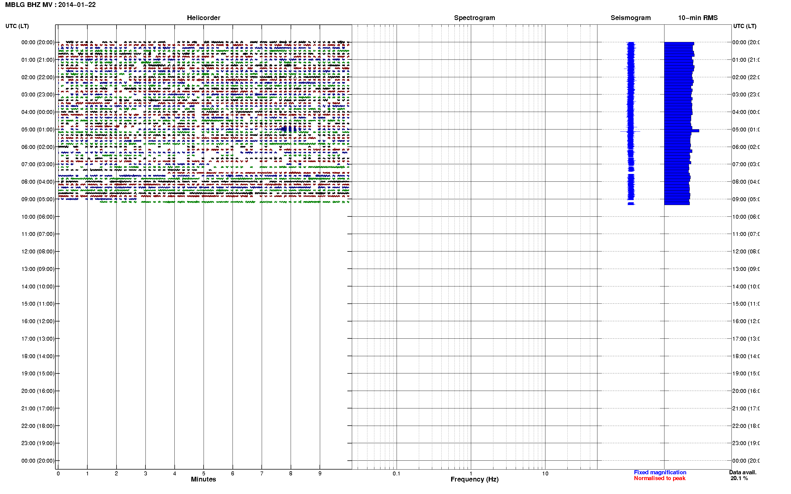Screen dimensions: 791x494
Task: Click the blue 'Fixed magnification' legend text
Action: (660, 472)
